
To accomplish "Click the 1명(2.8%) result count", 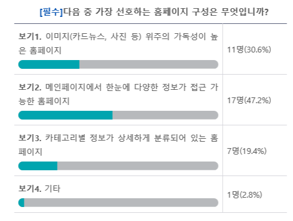I will [245, 195].
